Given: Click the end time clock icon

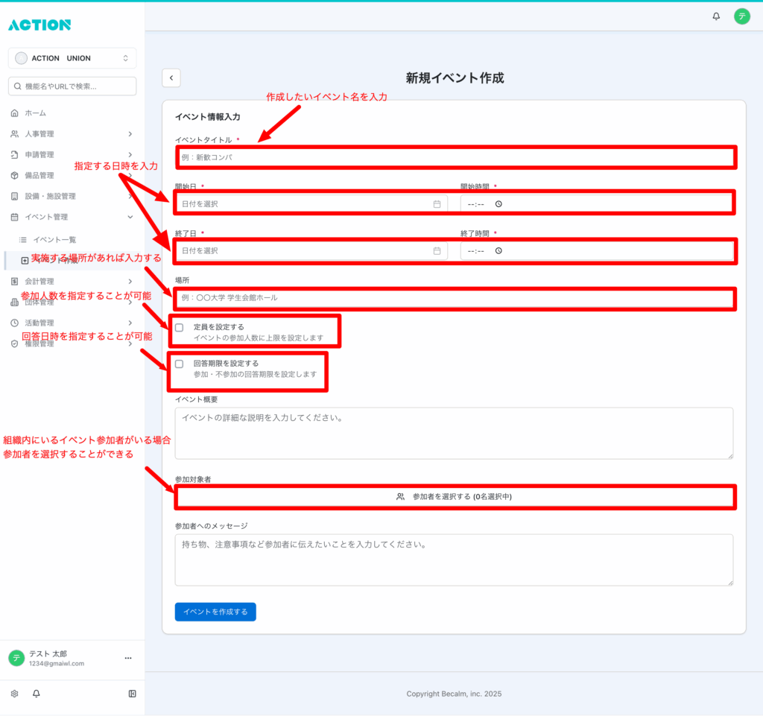Looking at the screenshot, I should coord(498,250).
